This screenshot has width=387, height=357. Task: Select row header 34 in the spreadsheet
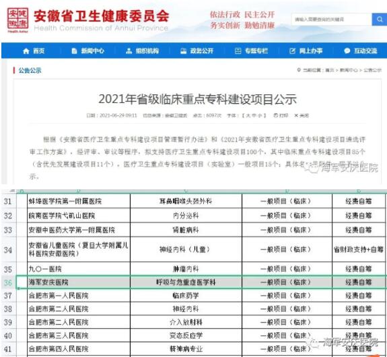tap(8, 250)
